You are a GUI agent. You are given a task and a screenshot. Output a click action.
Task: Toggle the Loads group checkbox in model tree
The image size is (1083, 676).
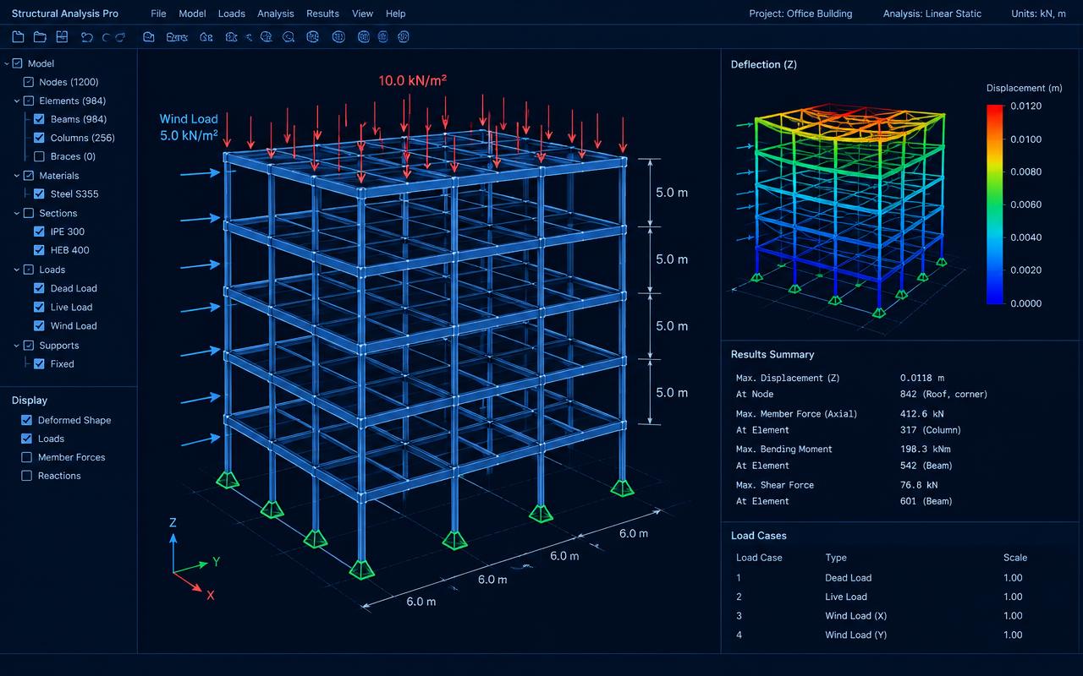pos(28,270)
